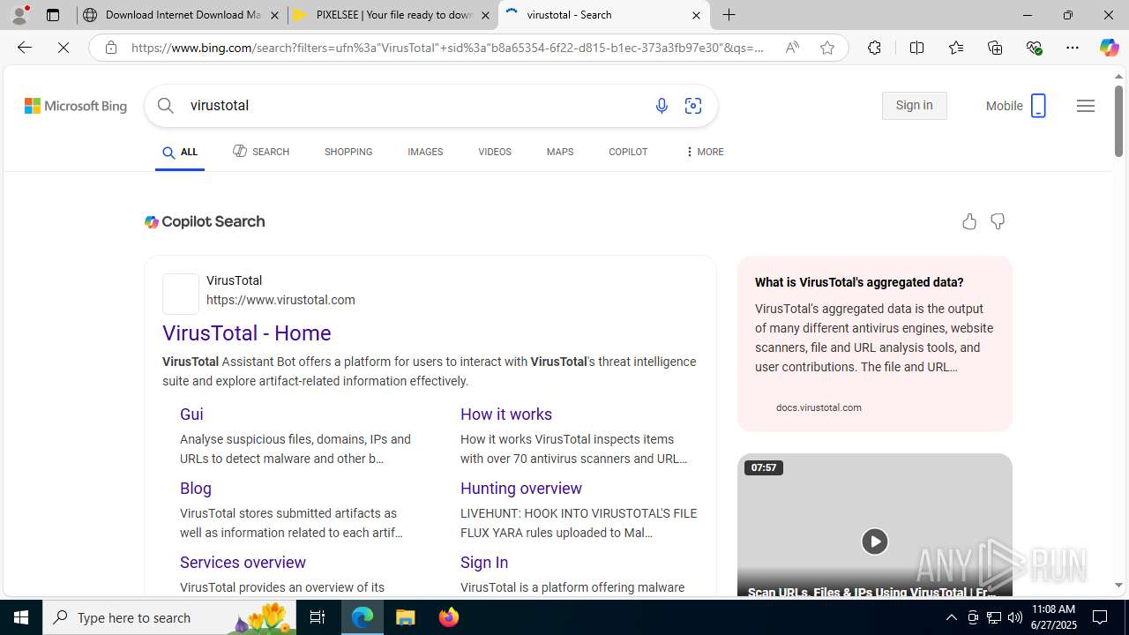Give thumbs down to Copilot Search
1129x635 pixels.
pos(998,221)
